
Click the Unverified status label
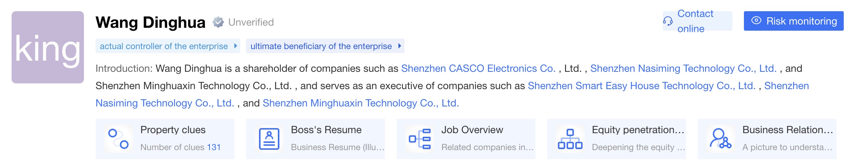point(251,22)
